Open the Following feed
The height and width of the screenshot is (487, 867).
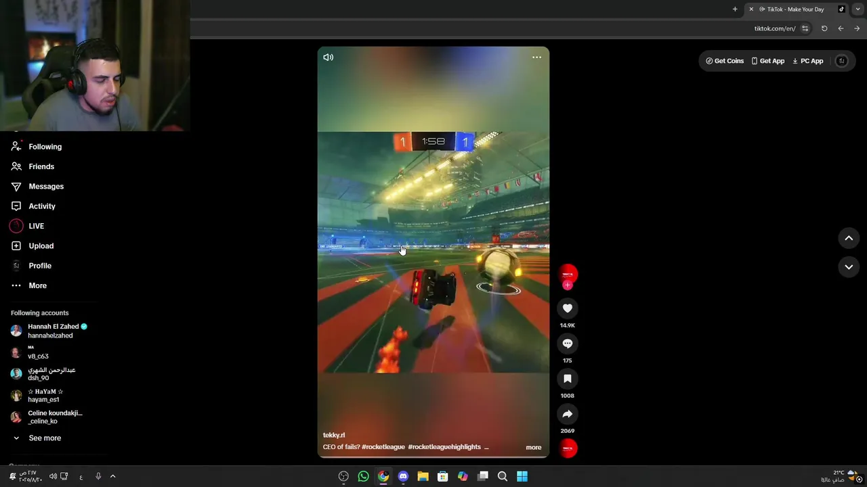(x=37, y=147)
